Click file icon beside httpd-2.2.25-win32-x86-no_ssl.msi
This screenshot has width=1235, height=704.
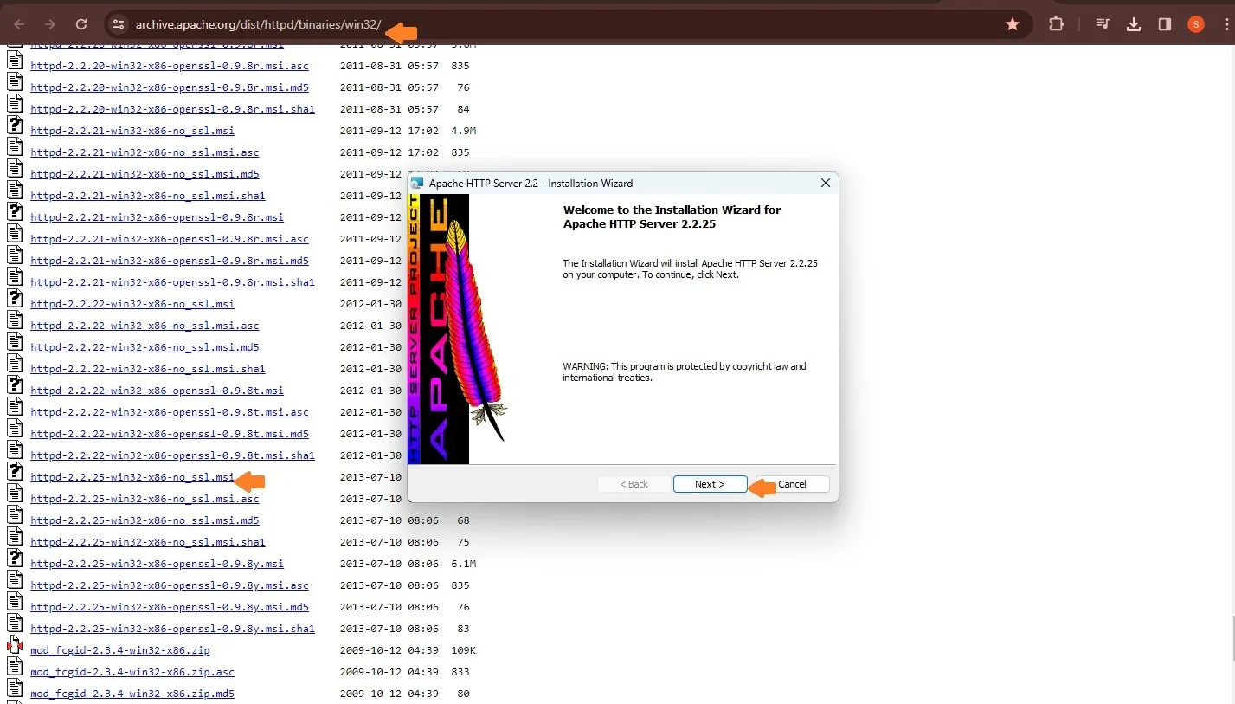click(x=15, y=472)
